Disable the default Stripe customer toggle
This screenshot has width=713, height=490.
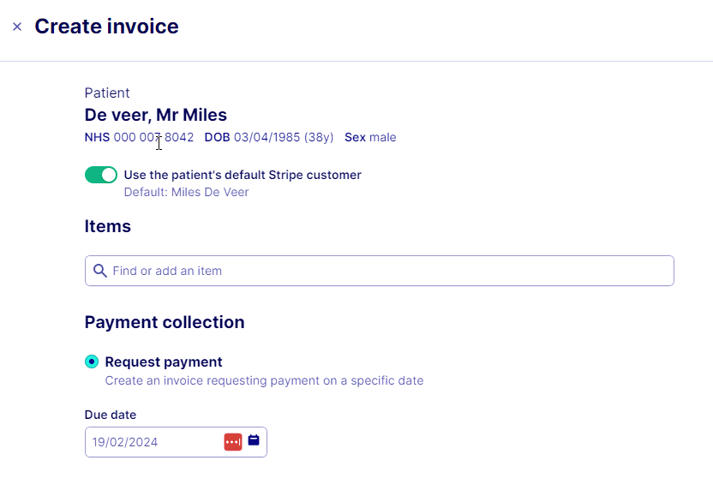point(101,175)
